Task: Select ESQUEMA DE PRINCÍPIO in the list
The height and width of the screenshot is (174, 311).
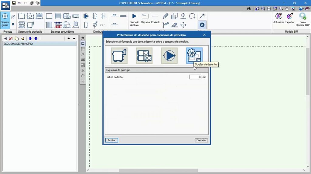Action: pos(18,44)
